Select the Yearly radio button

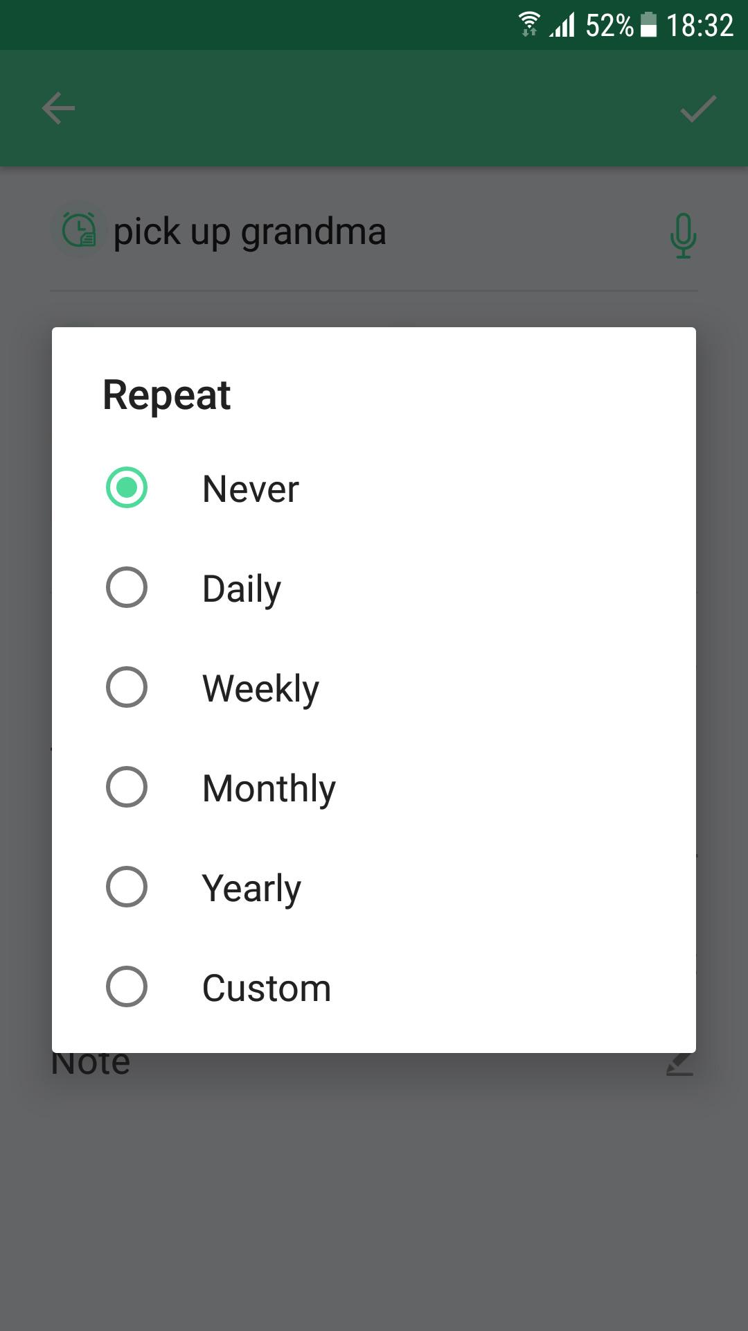[127, 887]
